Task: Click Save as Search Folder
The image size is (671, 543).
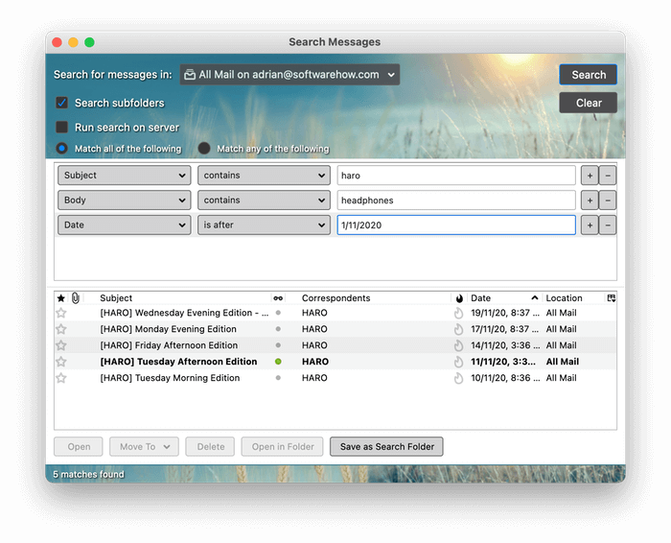Action: tap(386, 446)
